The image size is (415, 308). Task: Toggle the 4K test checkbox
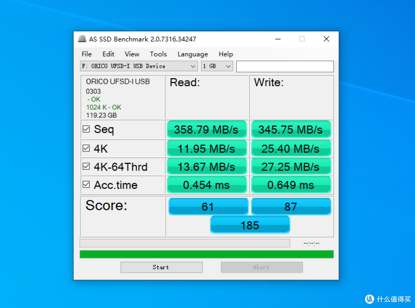[86, 148]
